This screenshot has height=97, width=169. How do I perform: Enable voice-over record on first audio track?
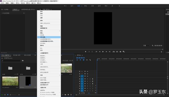click(93, 79)
